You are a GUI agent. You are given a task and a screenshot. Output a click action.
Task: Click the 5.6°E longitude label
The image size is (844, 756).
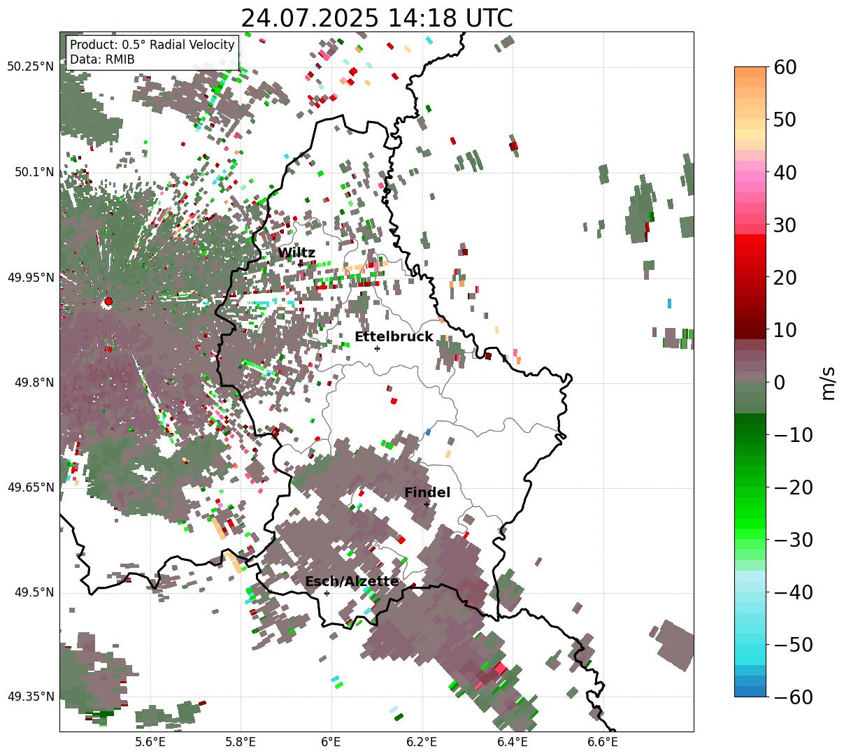pos(150,742)
